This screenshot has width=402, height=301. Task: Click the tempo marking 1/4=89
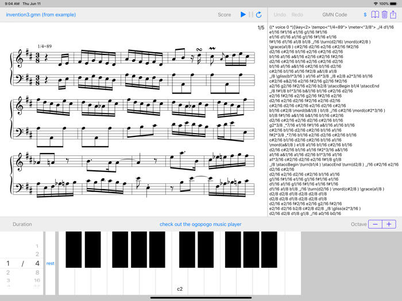[45, 46]
